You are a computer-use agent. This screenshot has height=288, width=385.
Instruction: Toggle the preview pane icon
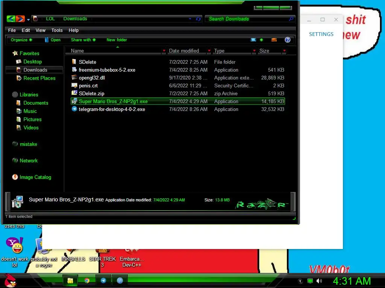click(x=274, y=40)
